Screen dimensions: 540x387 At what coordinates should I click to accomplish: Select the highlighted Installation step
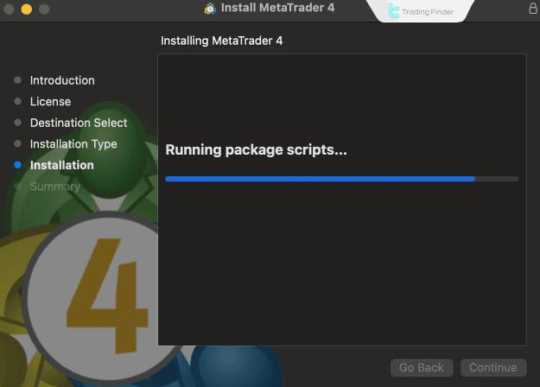[61, 165]
